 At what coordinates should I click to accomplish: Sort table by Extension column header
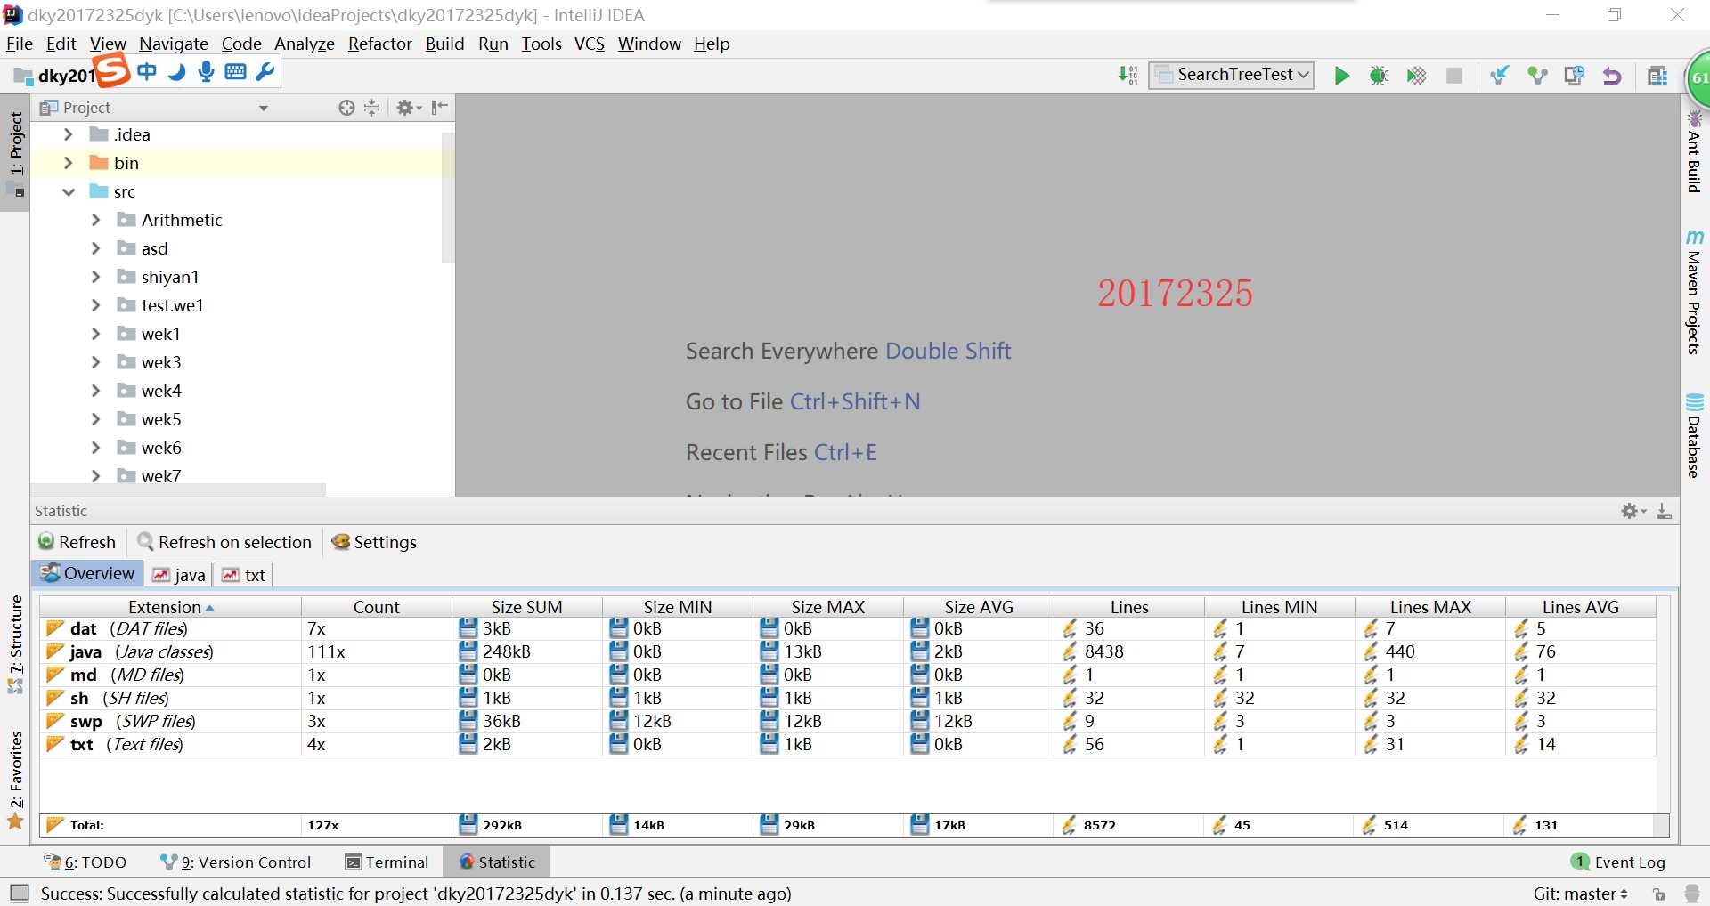(x=170, y=607)
